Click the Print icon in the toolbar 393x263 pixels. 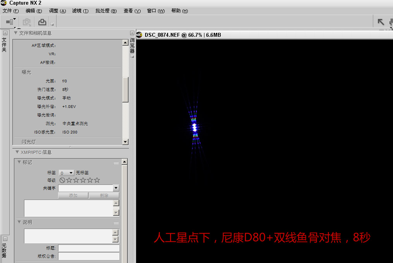point(42,22)
